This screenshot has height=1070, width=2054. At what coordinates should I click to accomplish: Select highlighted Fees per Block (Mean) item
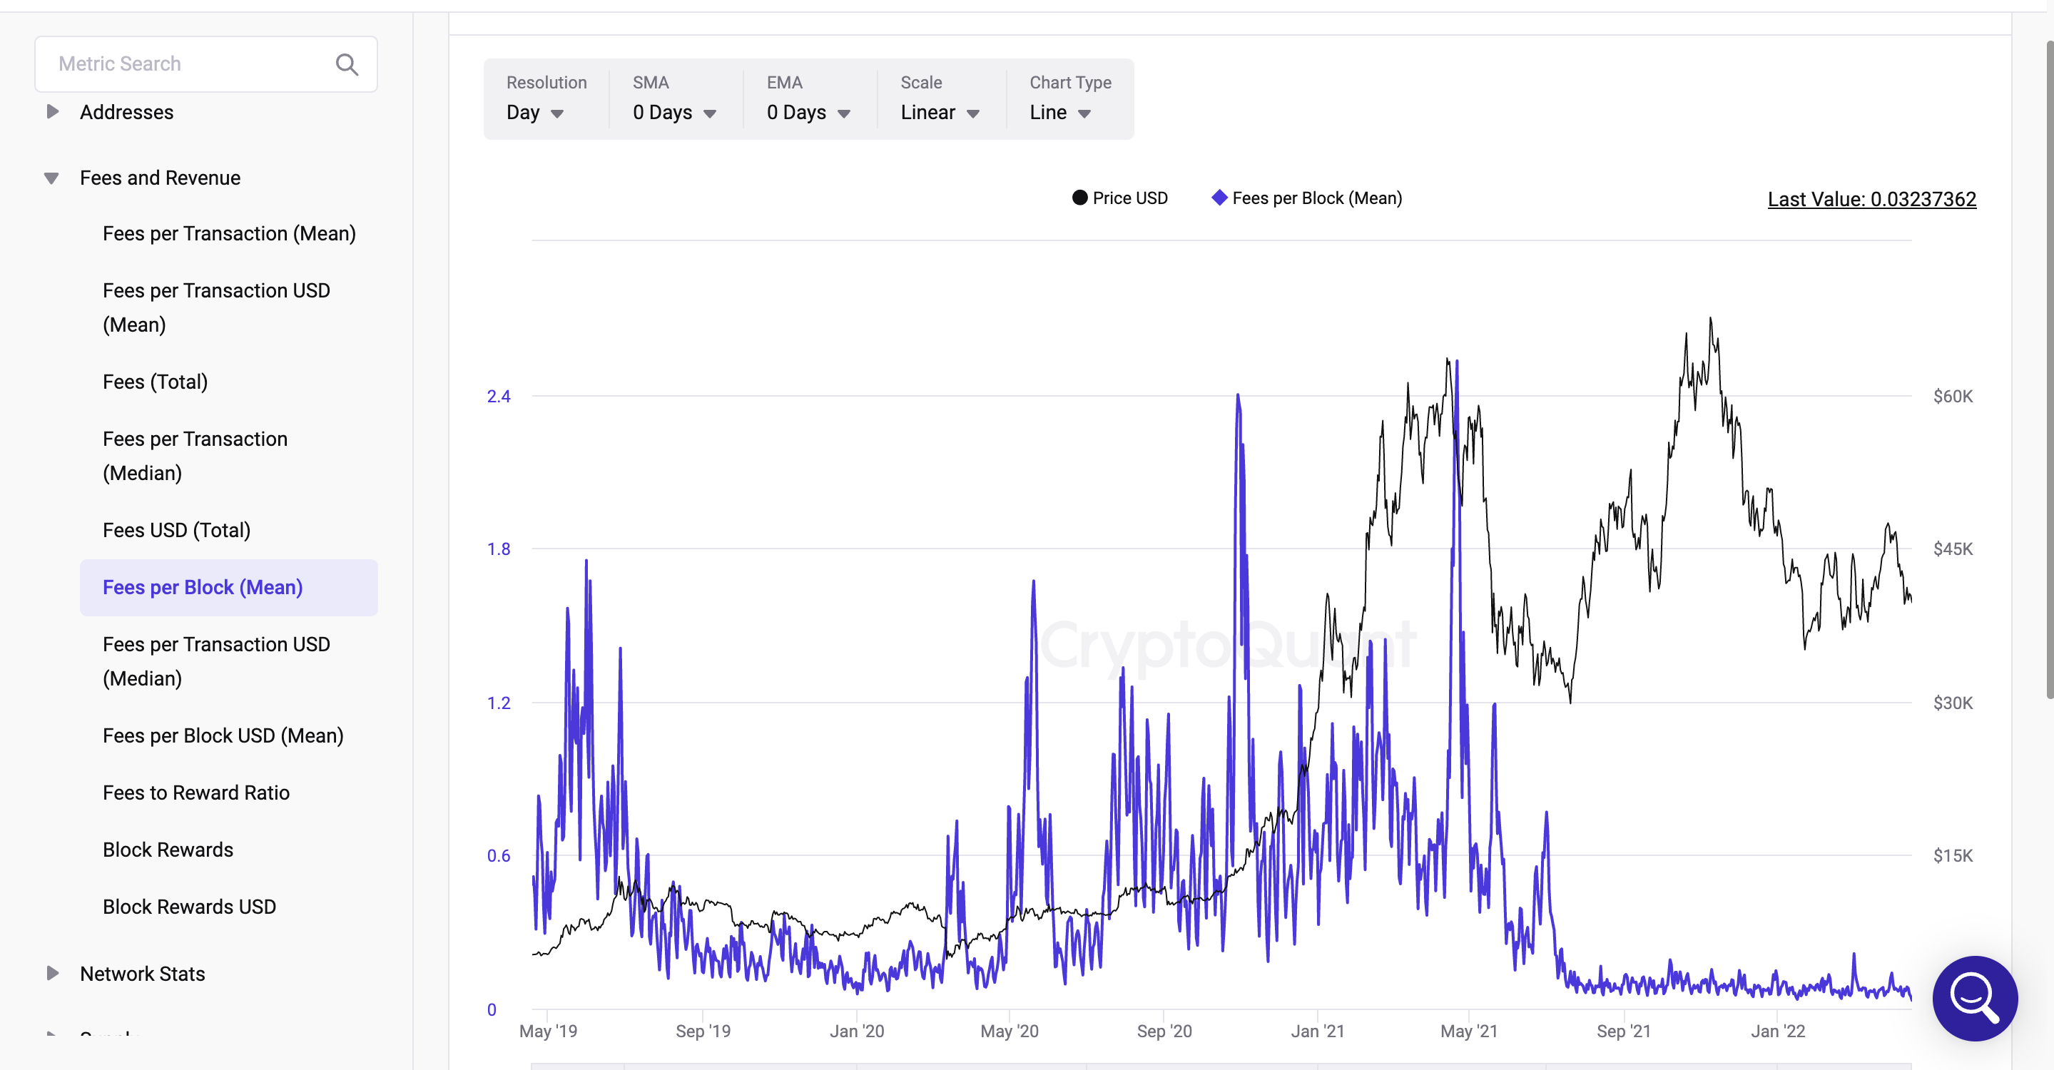pos(229,588)
